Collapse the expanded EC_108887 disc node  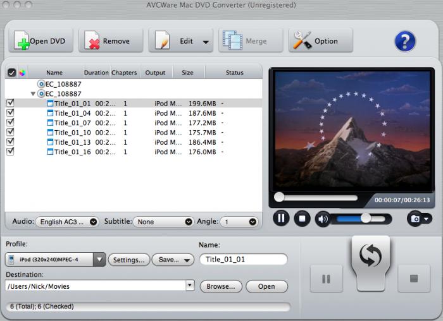tap(33, 94)
